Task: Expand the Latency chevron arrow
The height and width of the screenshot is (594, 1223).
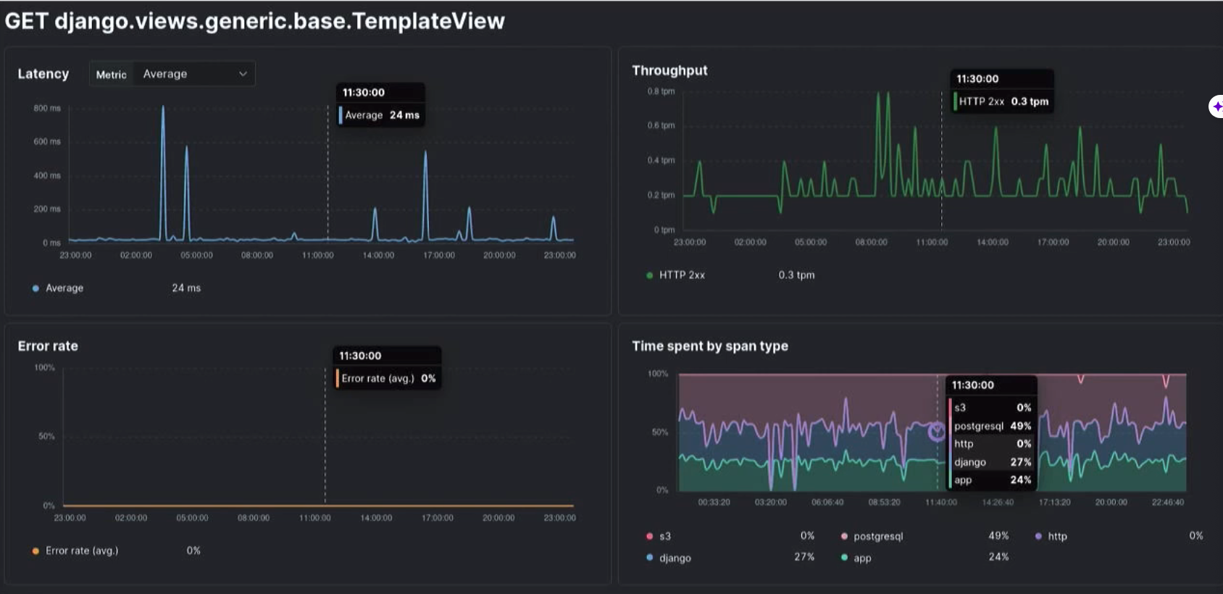Action: [243, 74]
